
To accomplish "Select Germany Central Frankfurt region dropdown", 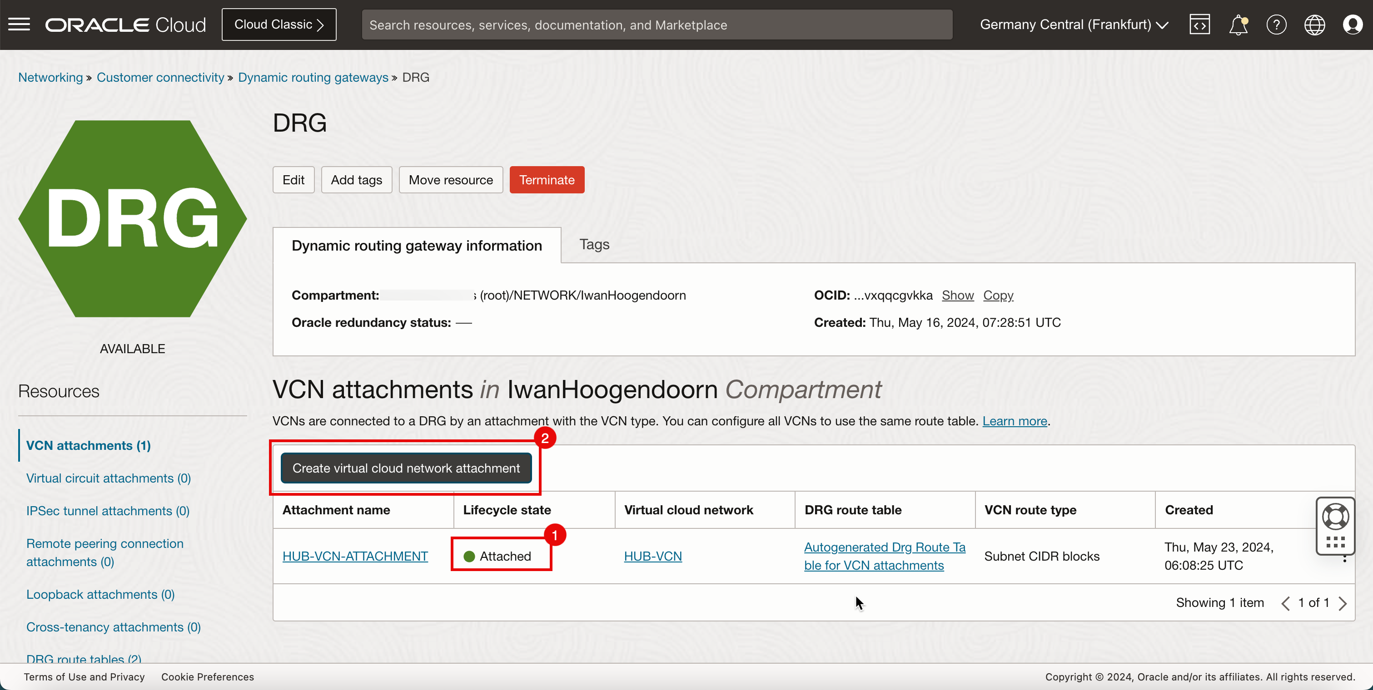I will [x=1075, y=25].
